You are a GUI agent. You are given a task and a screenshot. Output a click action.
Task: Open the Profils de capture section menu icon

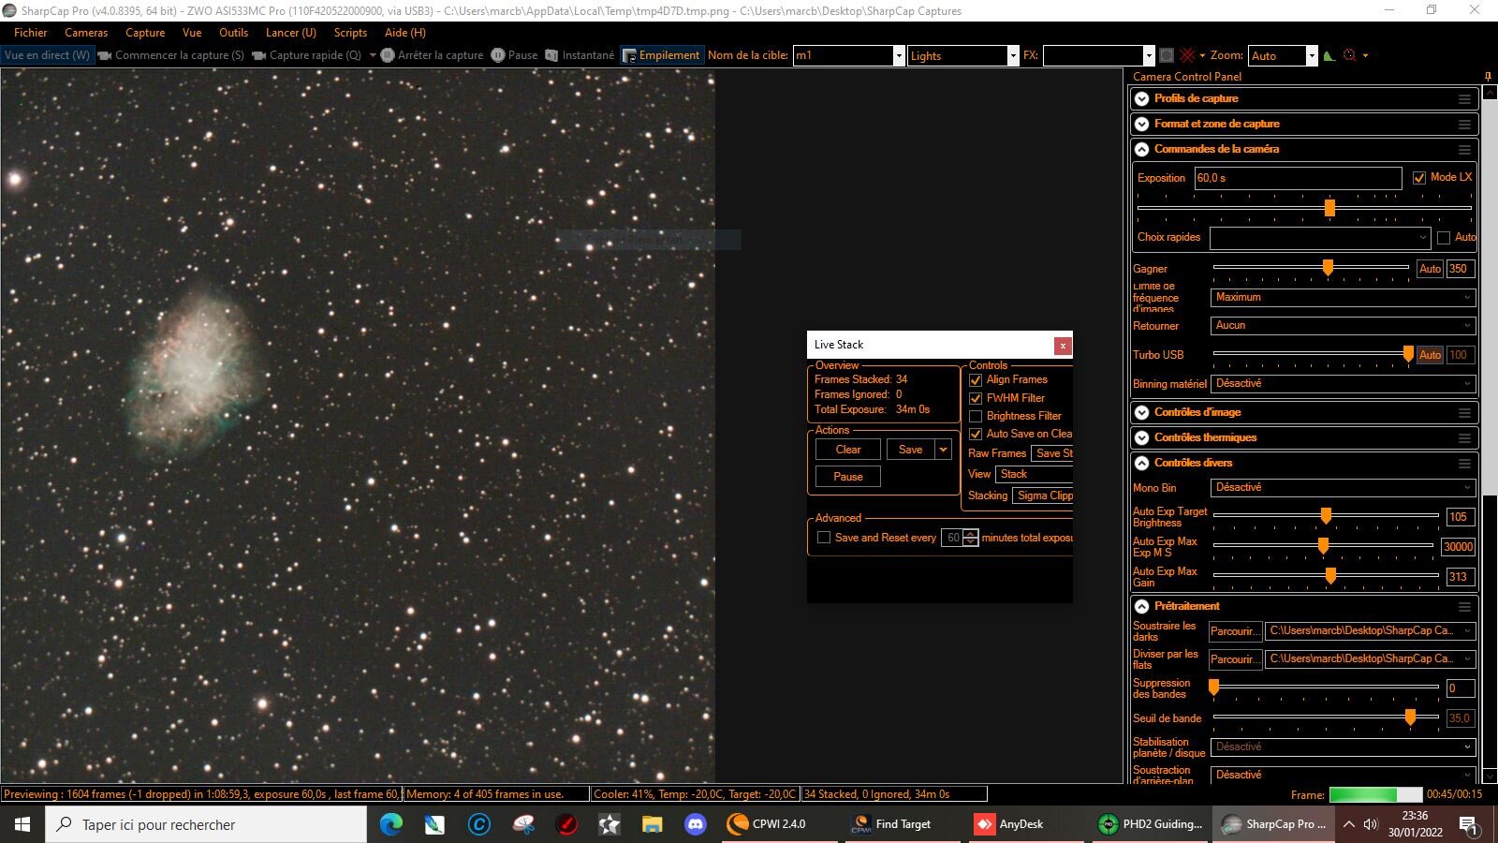(x=1464, y=99)
